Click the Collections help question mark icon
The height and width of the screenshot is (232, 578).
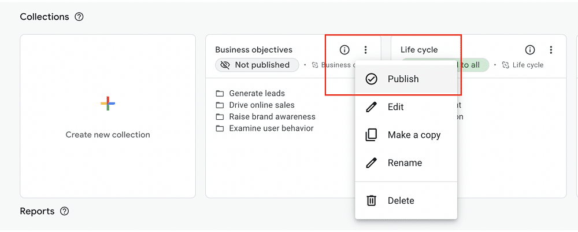point(79,17)
